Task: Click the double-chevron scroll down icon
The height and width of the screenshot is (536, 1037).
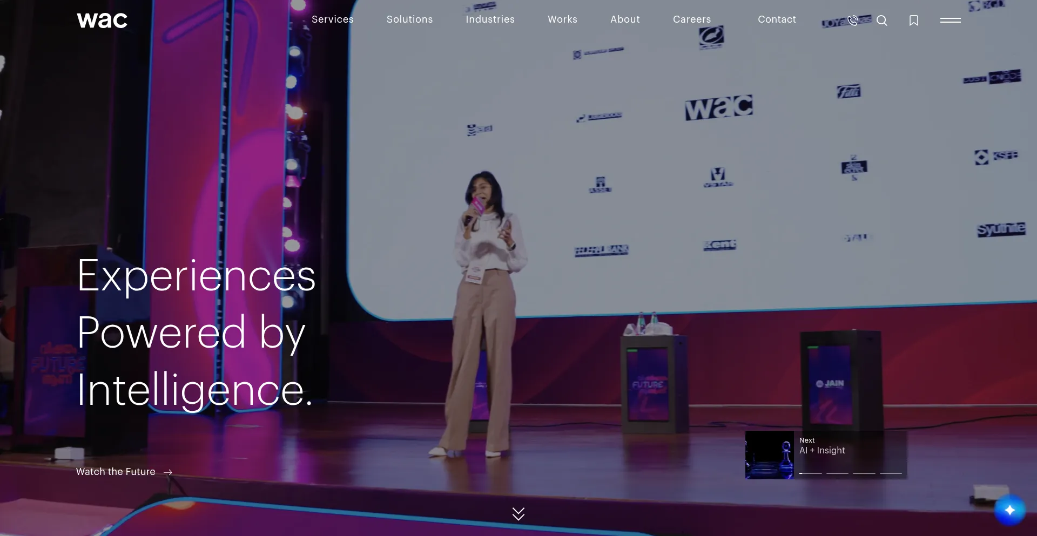Action: pos(518,513)
